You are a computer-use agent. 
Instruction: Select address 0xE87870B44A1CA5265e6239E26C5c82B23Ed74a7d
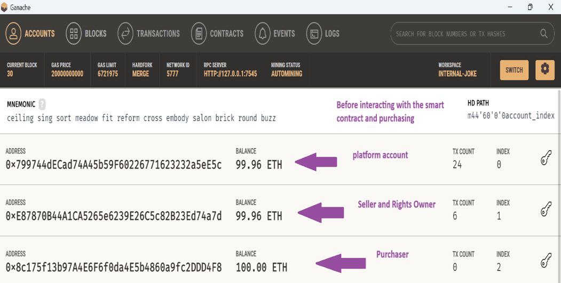click(x=114, y=216)
